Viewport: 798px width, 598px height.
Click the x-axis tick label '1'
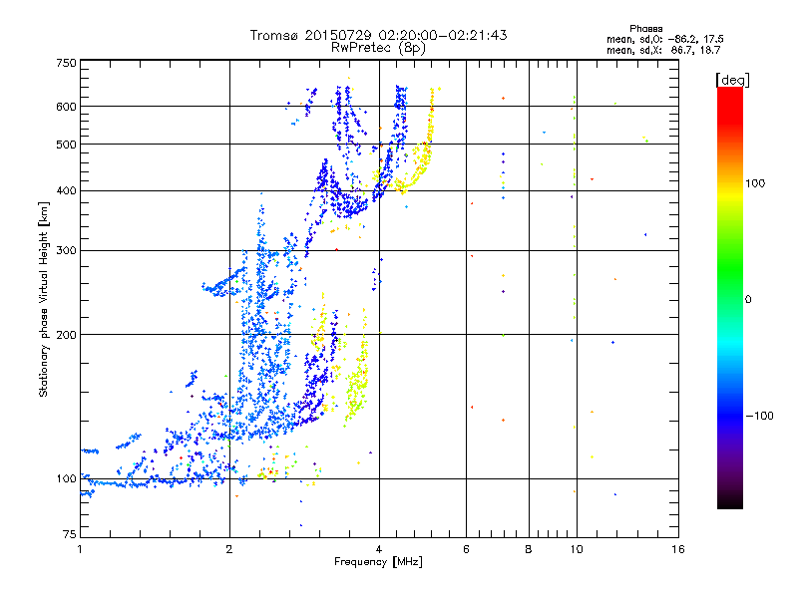80,549
